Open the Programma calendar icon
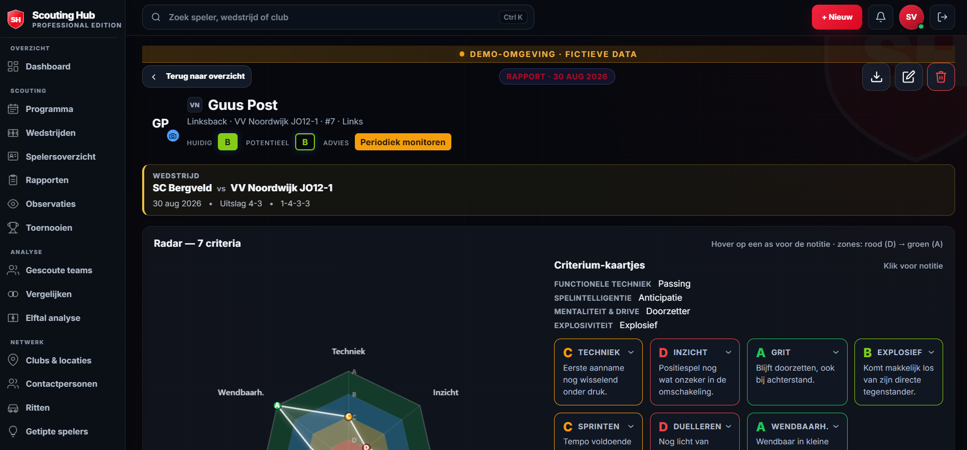 click(x=13, y=109)
